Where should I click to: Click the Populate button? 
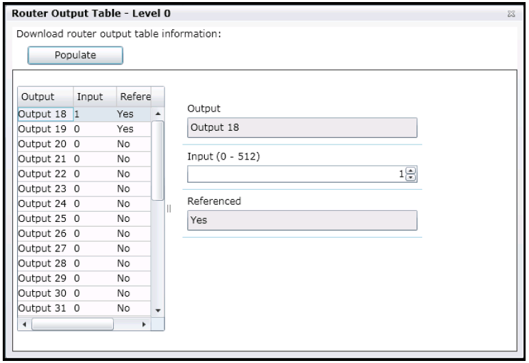[x=75, y=55]
